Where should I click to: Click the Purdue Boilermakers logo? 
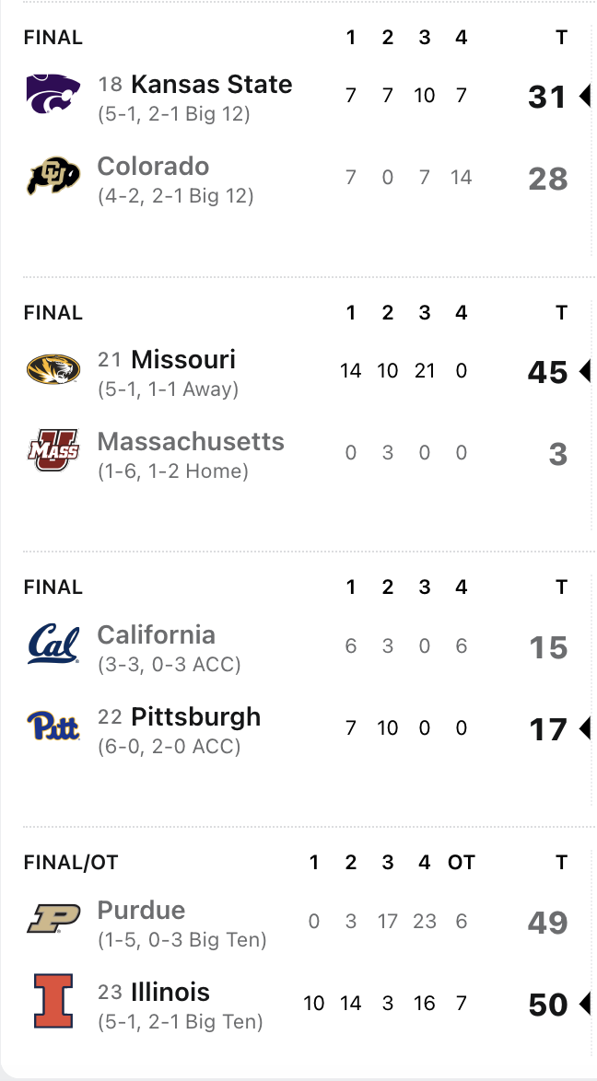tap(53, 921)
